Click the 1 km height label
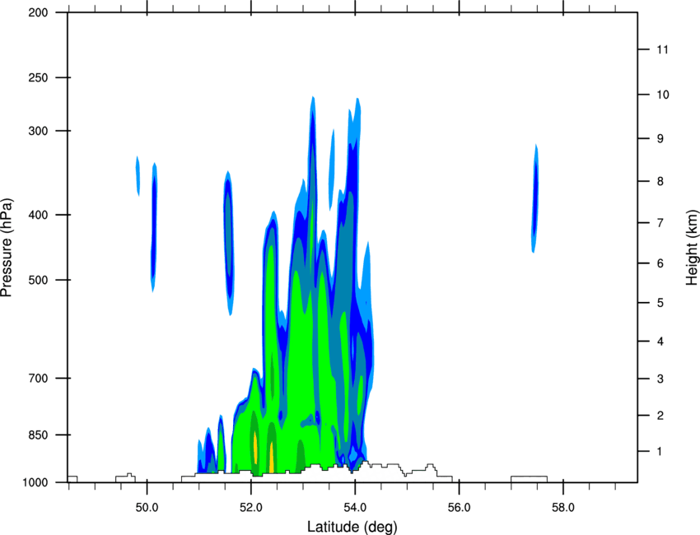The image size is (700, 535). click(x=660, y=452)
